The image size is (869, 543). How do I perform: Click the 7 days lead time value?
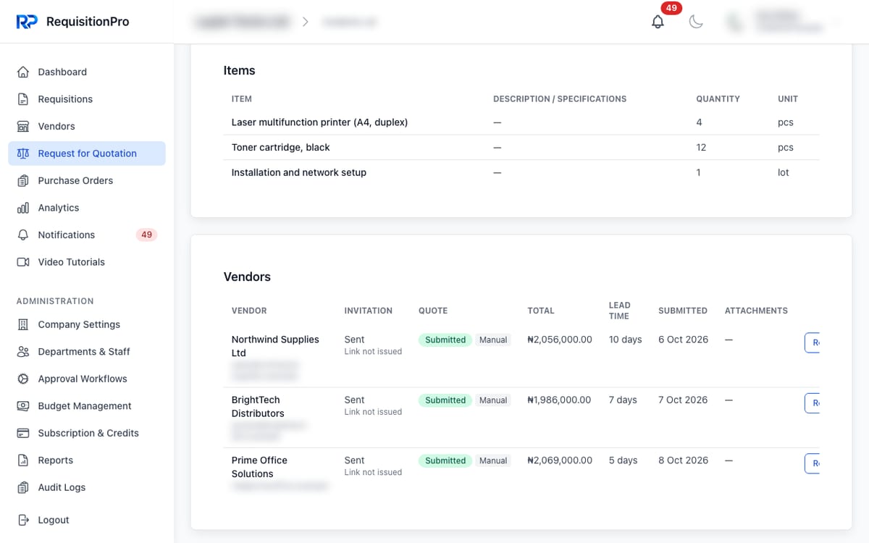(623, 400)
